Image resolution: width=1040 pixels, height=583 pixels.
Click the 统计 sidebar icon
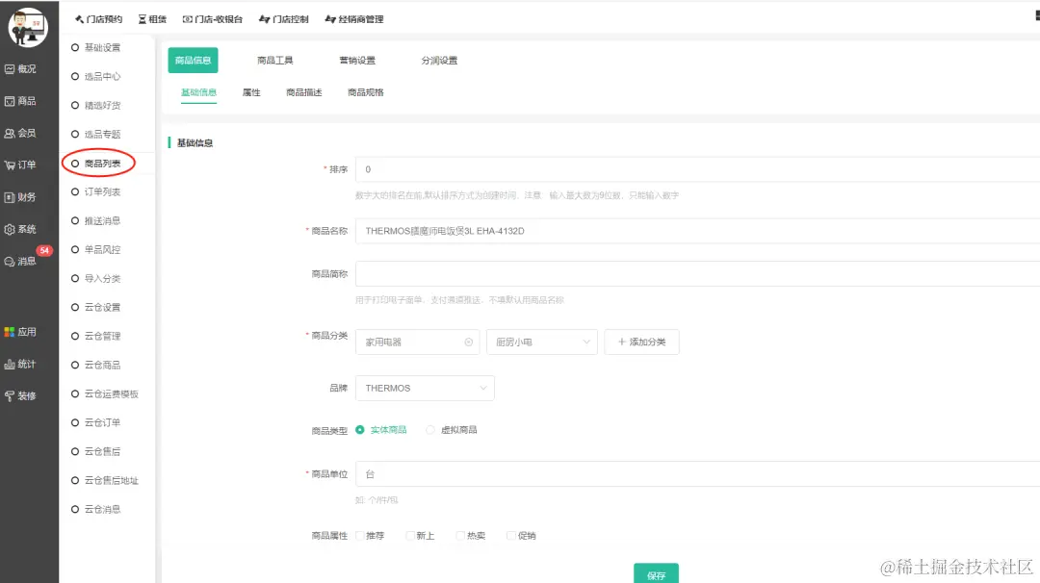(29, 364)
